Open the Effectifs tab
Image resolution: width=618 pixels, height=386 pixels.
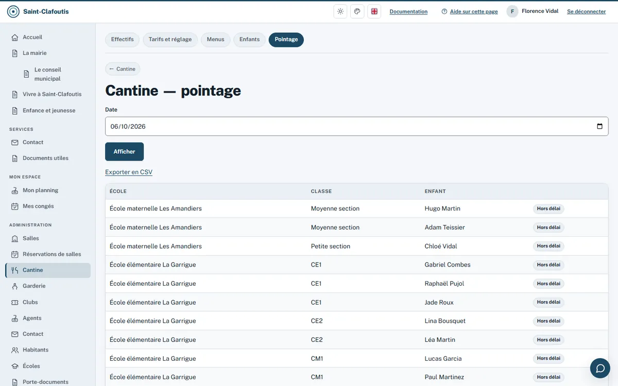click(122, 40)
